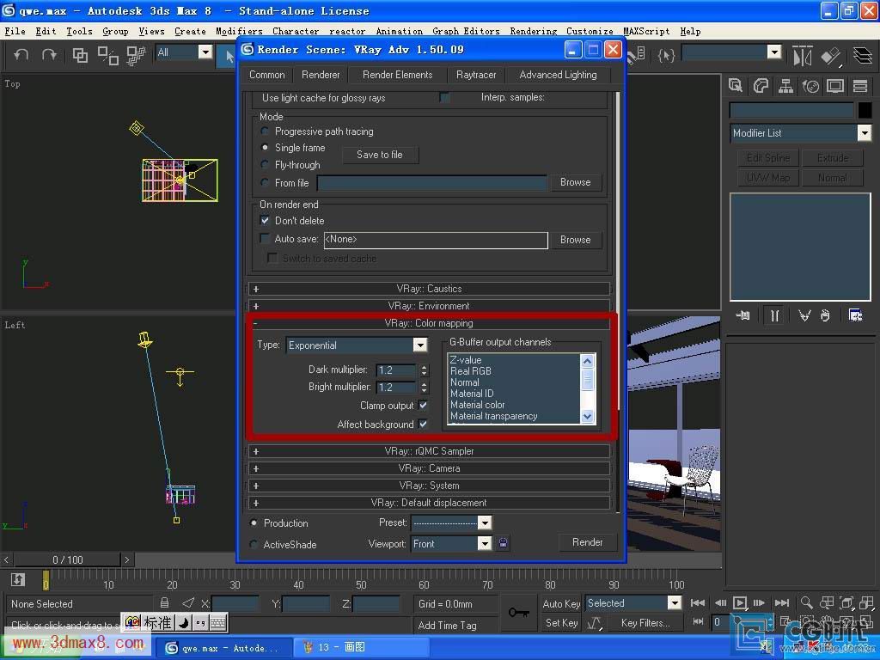
Task: Toggle Show End Result icon
Action: pos(774,315)
